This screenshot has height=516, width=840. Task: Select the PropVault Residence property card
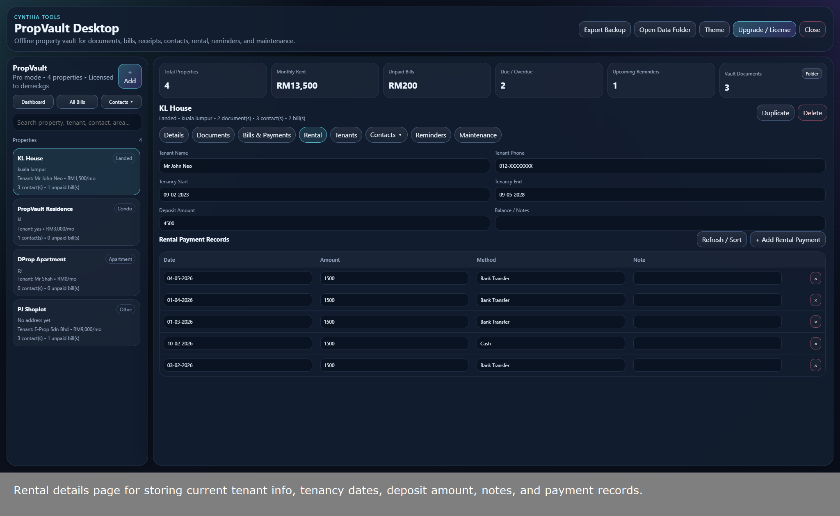click(76, 222)
